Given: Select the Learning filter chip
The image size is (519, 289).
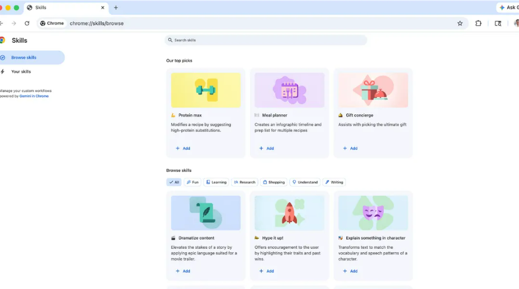Looking at the screenshot, I should (216, 182).
